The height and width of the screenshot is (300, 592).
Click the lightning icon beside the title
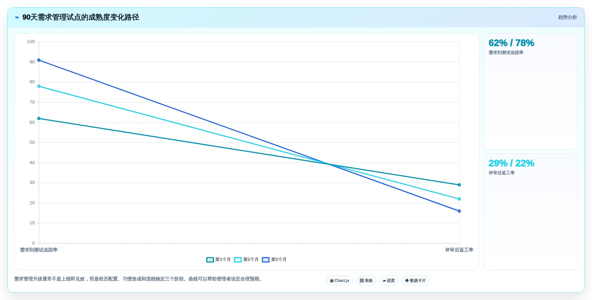17,17
